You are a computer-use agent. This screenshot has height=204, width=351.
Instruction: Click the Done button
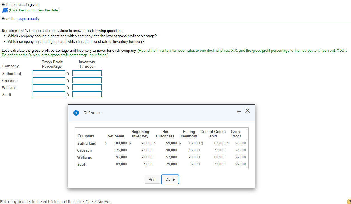pos(170,179)
